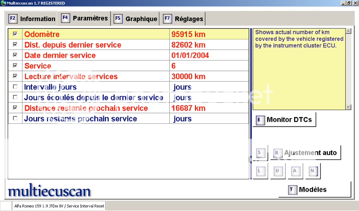Click the Monitor DTCs button
The height and width of the screenshot is (211, 359).
point(285,120)
